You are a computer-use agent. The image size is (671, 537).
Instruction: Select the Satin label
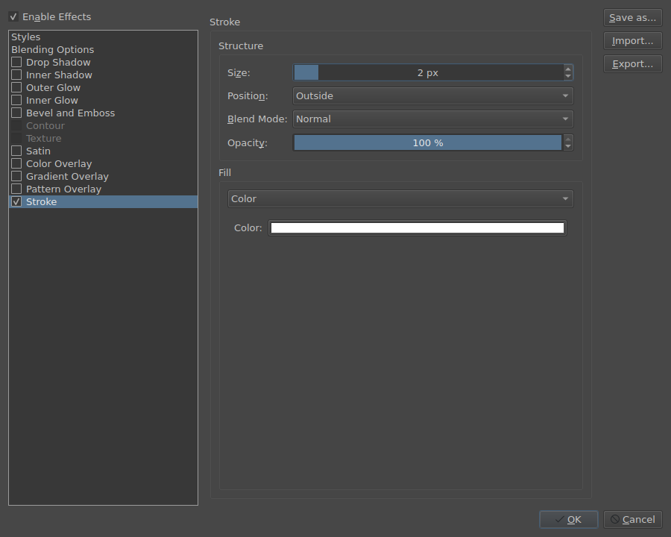pyautogui.click(x=38, y=151)
